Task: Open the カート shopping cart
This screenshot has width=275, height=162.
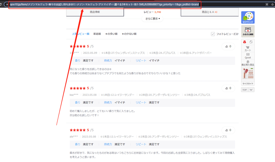Action: click(x=248, y=49)
